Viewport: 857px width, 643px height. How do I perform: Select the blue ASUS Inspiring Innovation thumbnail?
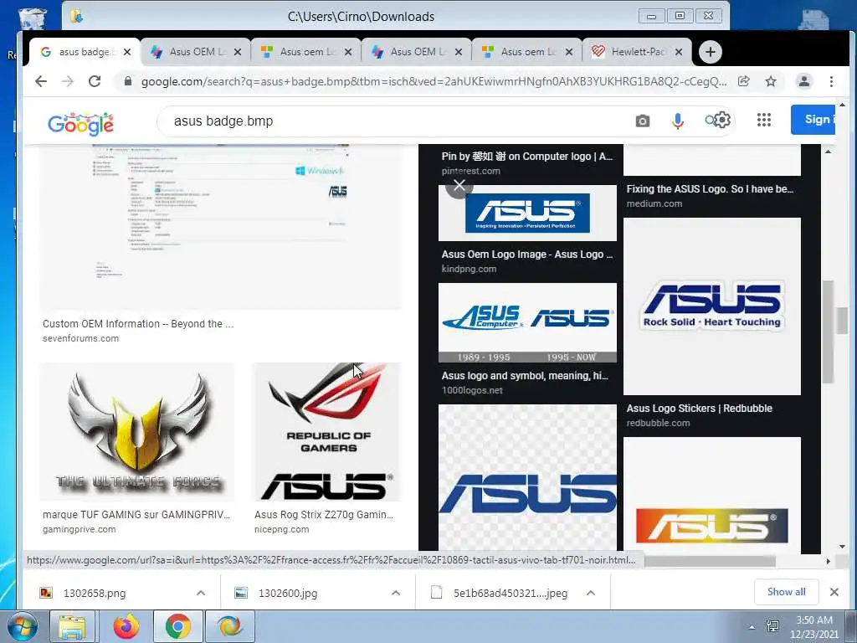pos(527,213)
